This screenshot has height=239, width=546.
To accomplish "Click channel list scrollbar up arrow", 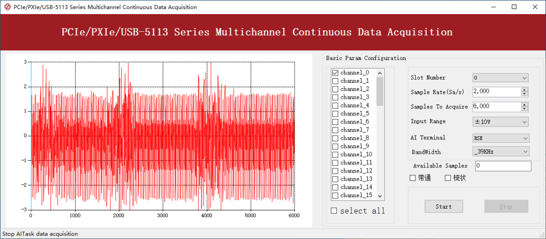I will tap(380, 73).
